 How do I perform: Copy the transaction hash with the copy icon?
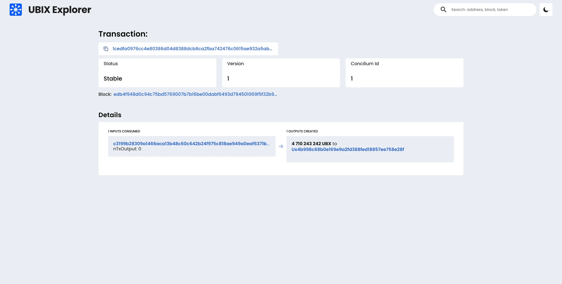pos(106,49)
